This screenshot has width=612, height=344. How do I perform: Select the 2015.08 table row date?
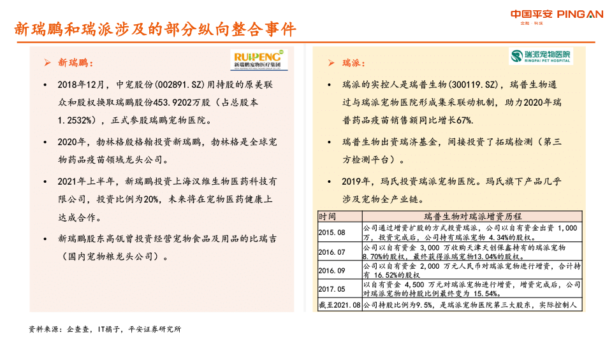point(332,232)
